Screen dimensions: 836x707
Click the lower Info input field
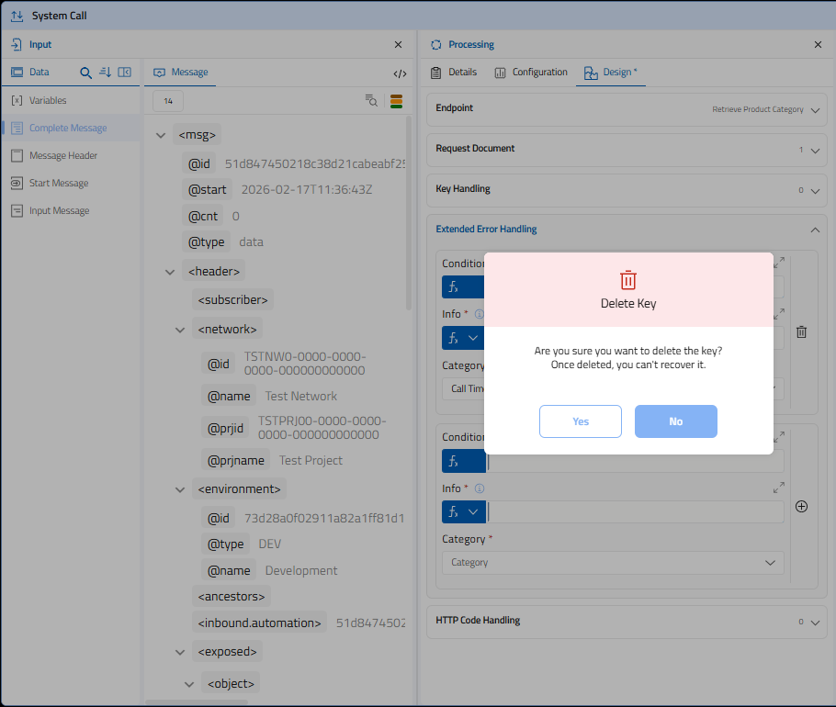(x=636, y=512)
